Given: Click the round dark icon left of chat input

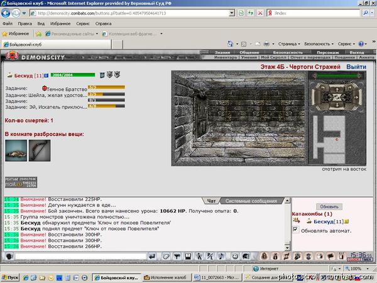Looking at the screenshot, I should (x=9, y=257).
